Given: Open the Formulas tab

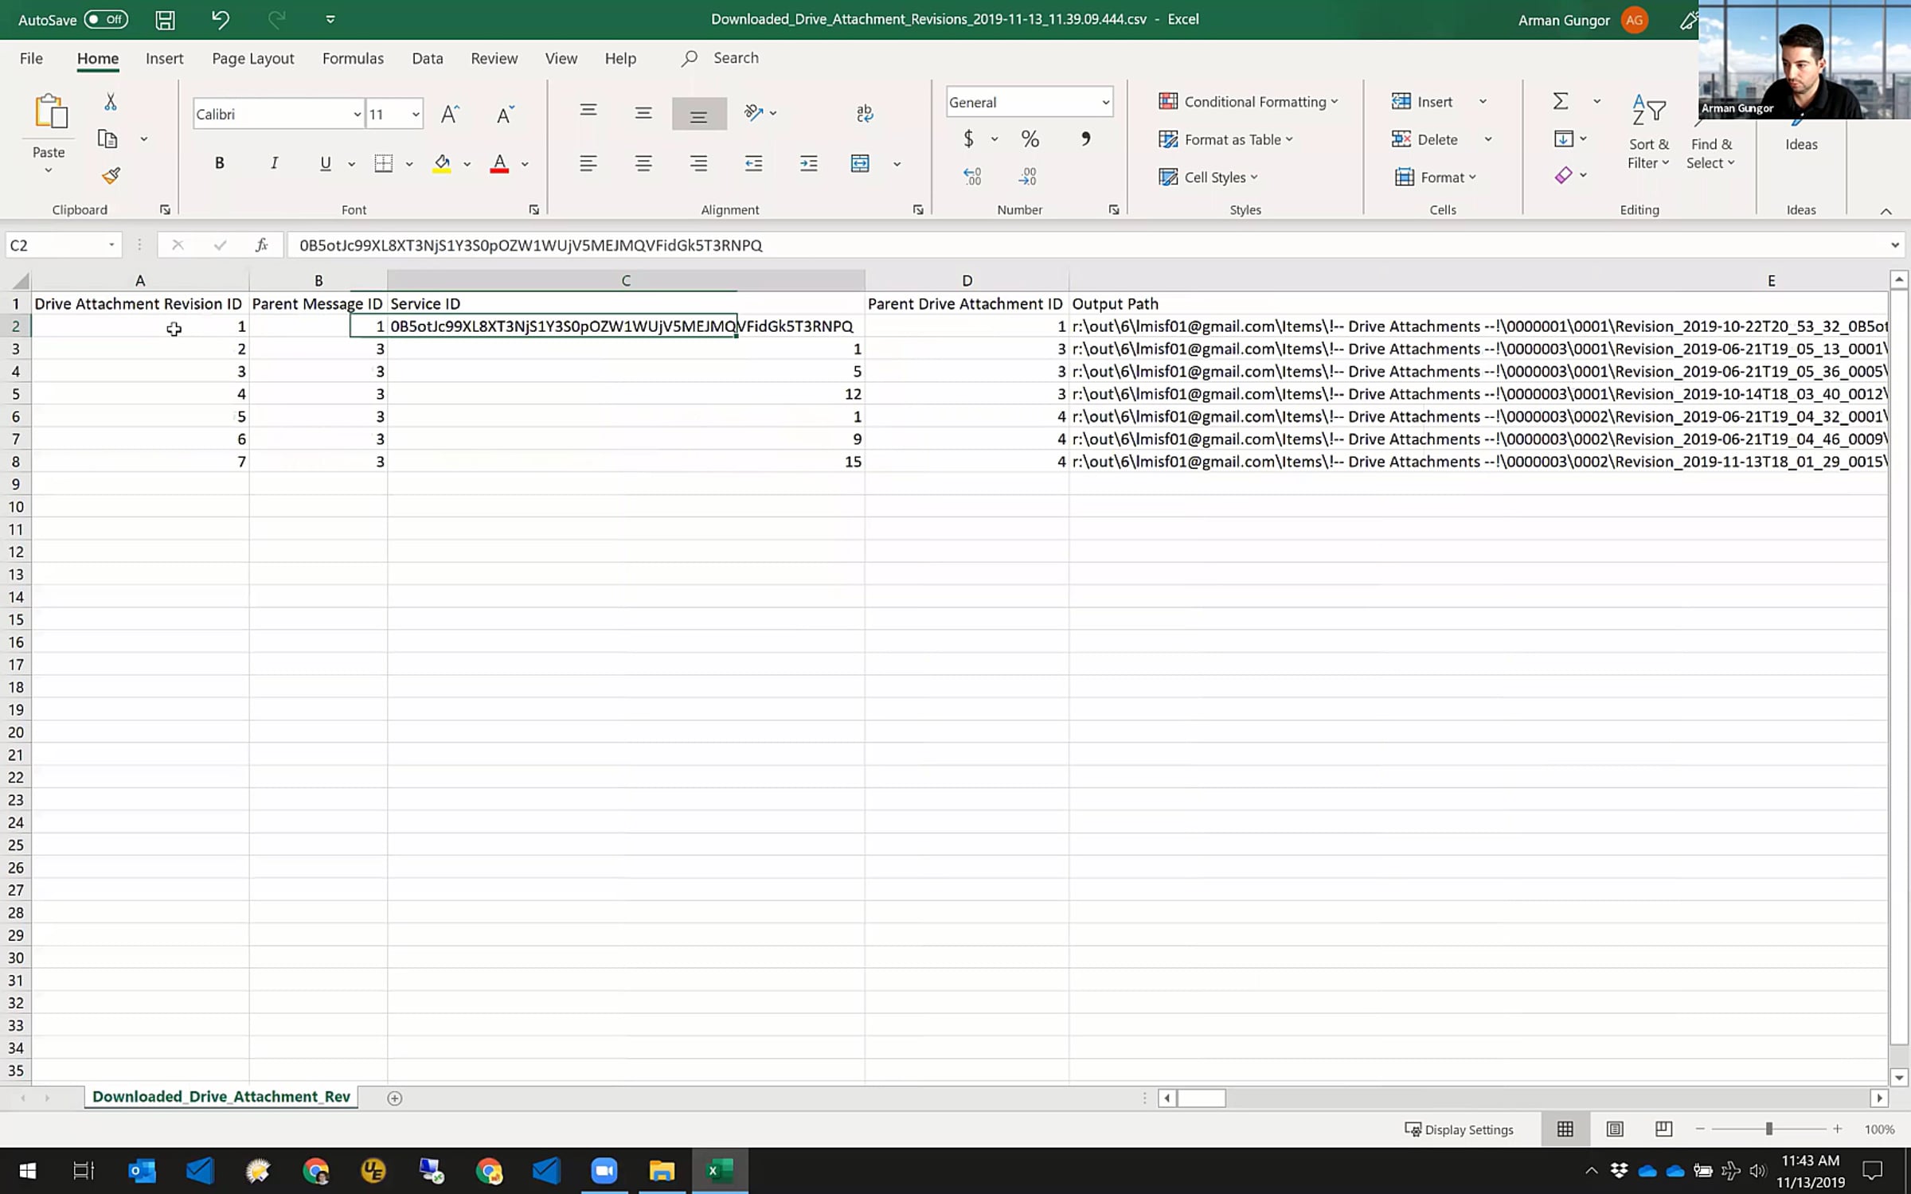Looking at the screenshot, I should [x=353, y=58].
